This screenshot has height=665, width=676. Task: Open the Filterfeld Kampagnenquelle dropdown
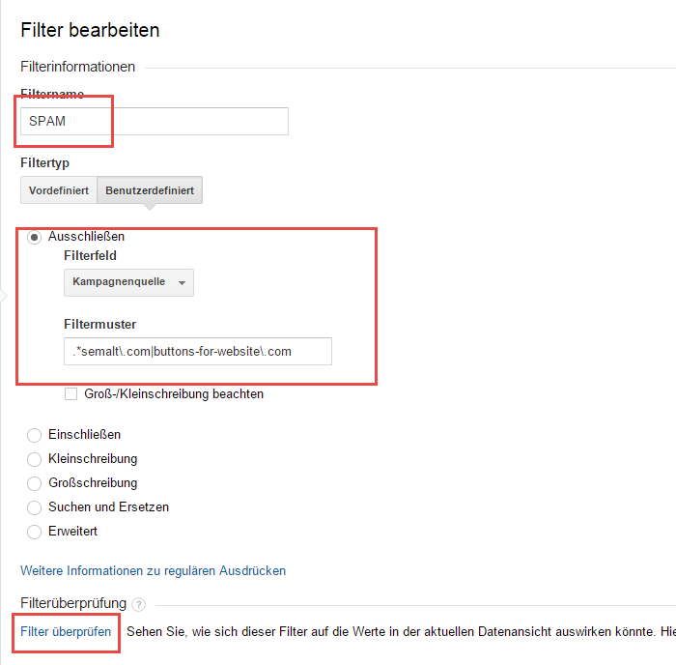tap(128, 282)
